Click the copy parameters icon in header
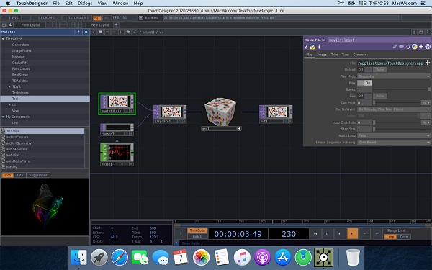The height and width of the screenshot is (270, 432). click(408, 47)
